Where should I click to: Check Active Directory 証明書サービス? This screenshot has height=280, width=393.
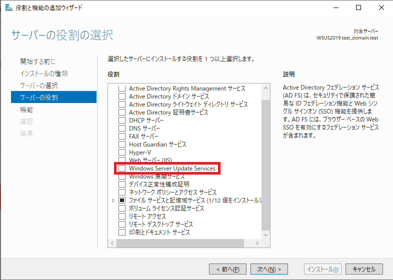[x=122, y=112]
